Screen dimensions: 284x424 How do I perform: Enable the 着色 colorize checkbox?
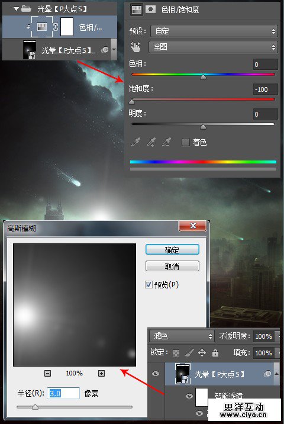click(186, 142)
